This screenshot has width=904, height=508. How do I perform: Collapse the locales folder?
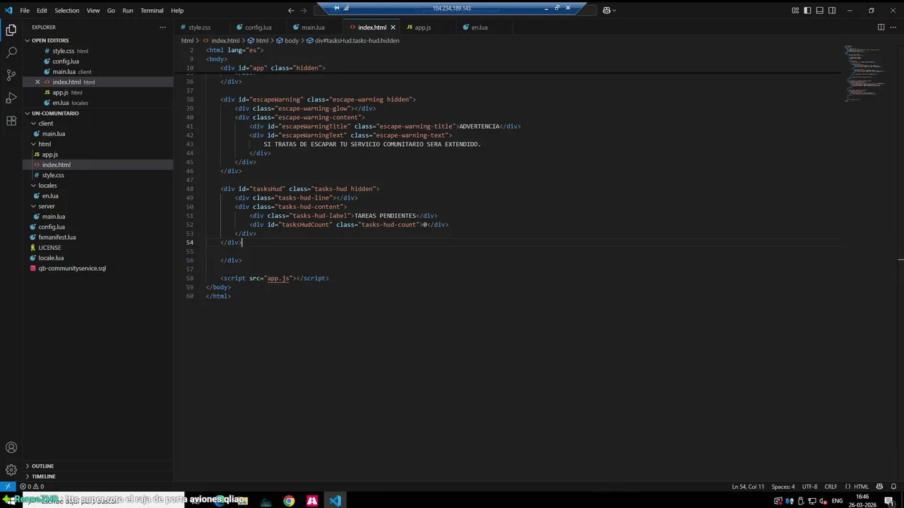[33, 186]
